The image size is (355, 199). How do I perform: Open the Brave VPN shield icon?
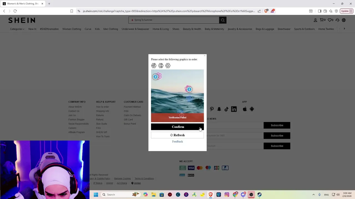pos(336,11)
